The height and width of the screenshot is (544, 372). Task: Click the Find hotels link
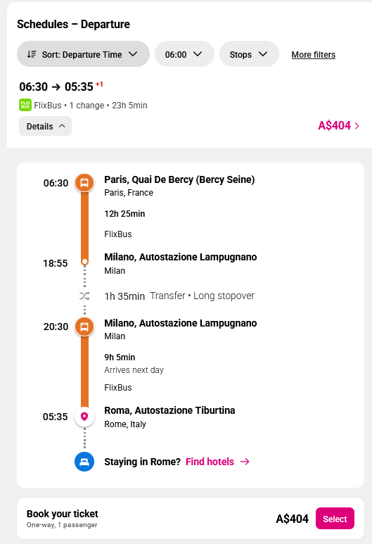tap(210, 462)
